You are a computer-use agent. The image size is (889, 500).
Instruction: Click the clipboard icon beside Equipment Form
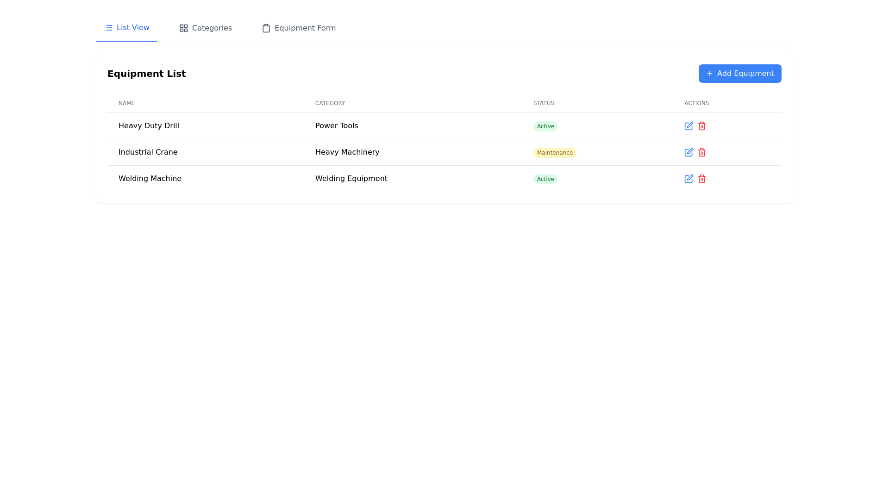tap(266, 28)
